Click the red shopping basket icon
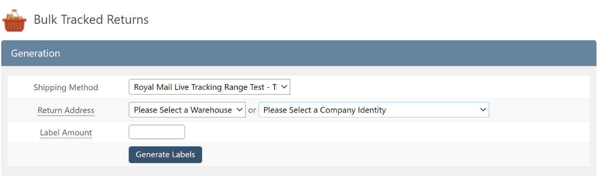Screen dimensions: 601x186 click(x=14, y=21)
